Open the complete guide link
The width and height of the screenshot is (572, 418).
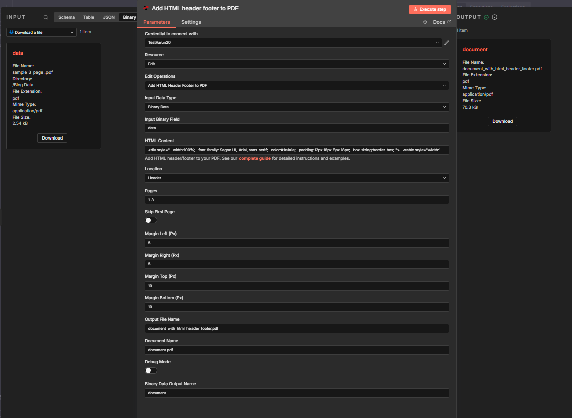pos(255,158)
